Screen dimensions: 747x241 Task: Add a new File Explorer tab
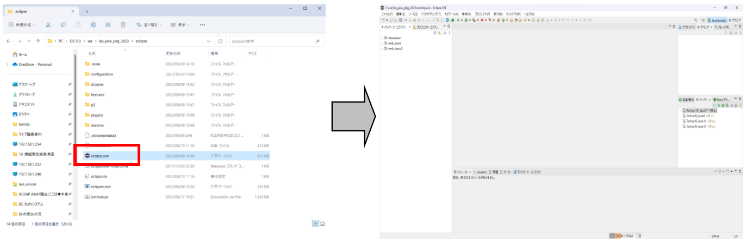[88, 10]
